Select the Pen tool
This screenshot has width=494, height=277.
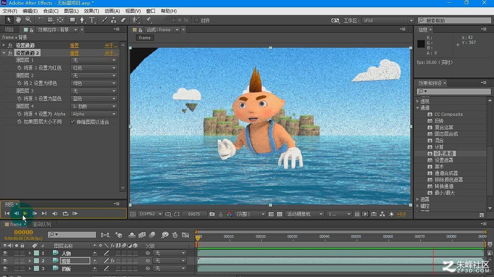[x=82, y=20]
